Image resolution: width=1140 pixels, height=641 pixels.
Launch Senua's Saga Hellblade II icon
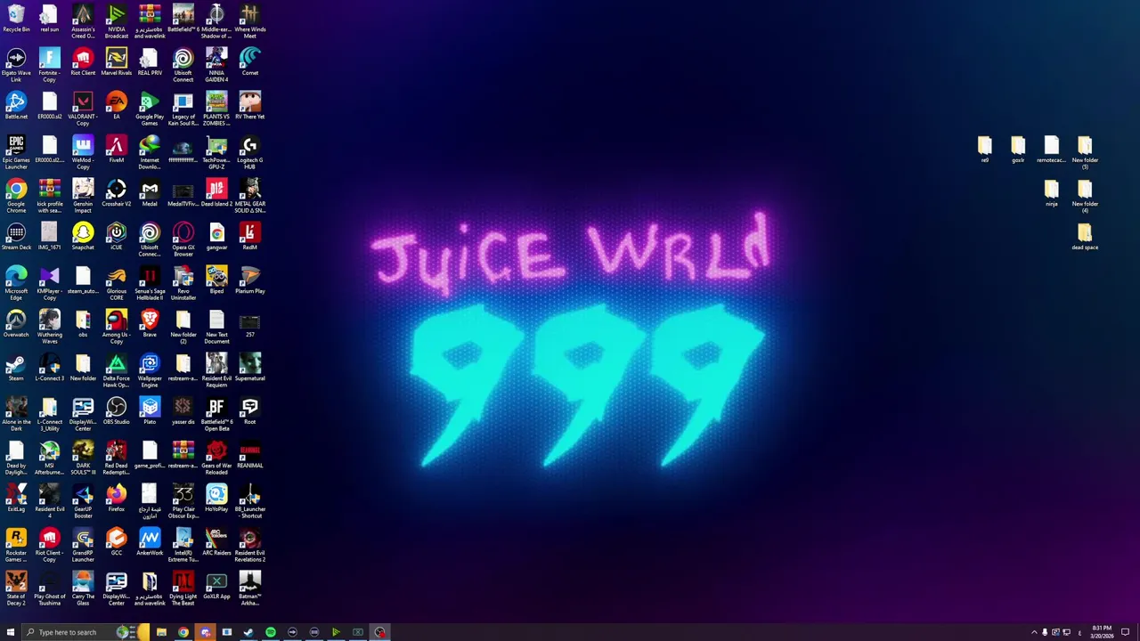click(150, 283)
